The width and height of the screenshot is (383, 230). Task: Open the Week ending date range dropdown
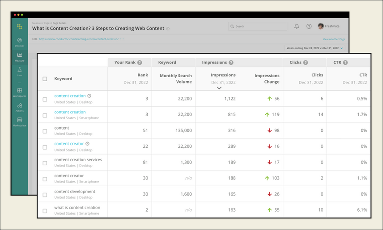[x=315, y=48]
